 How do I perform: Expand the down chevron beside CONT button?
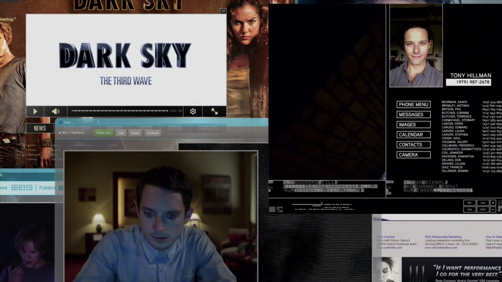point(493,209)
